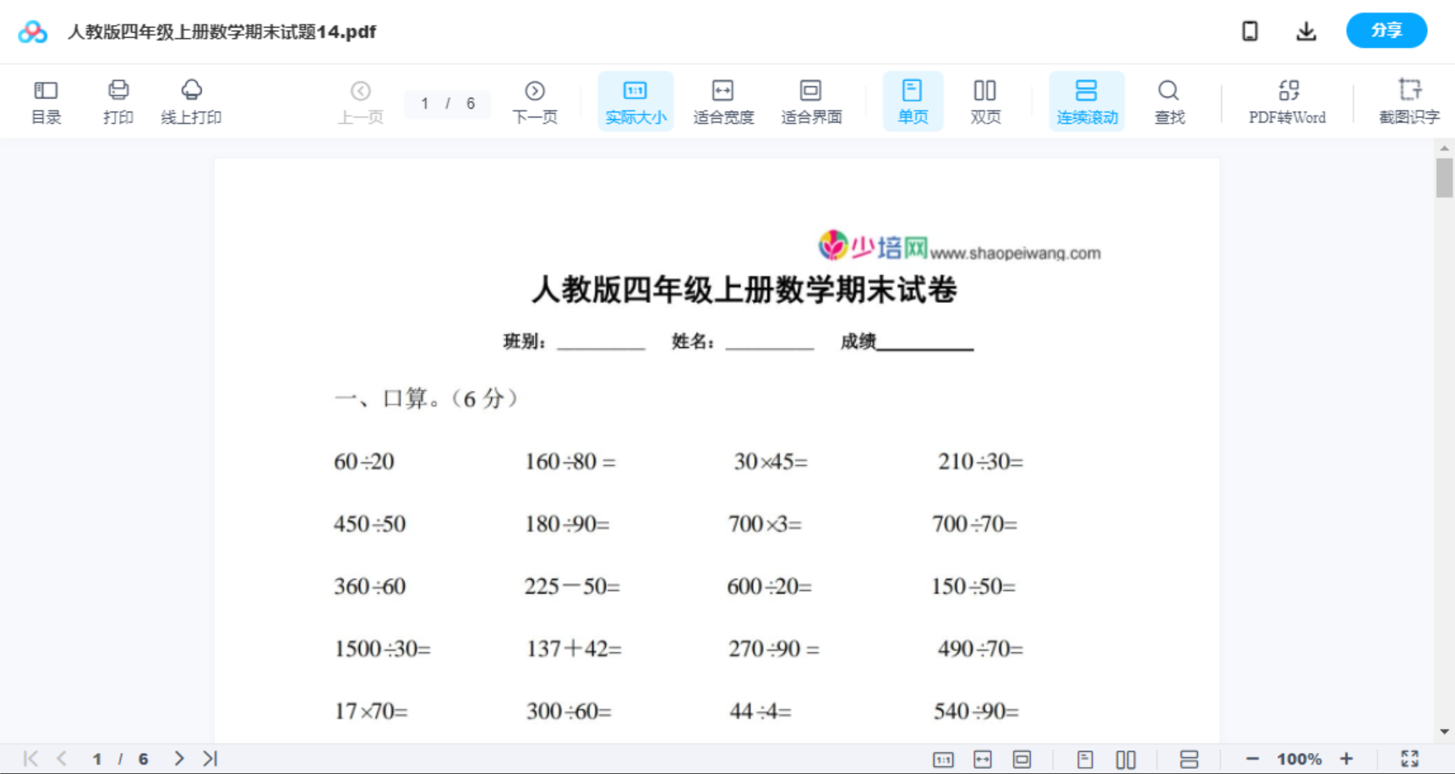
Task: Enter fullscreen from bottom status bar
Action: [x=1409, y=758]
